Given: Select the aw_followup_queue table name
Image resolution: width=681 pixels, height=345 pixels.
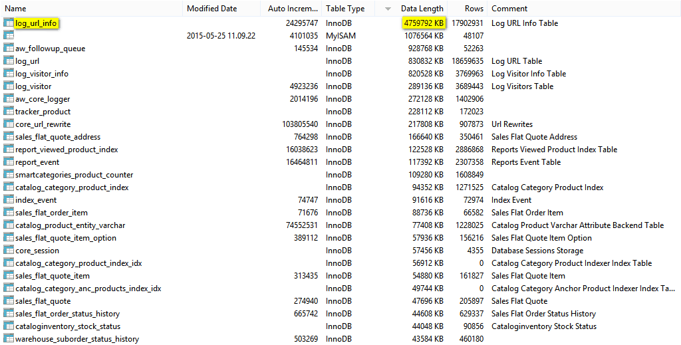Looking at the screenshot, I should (x=51, y=49).
